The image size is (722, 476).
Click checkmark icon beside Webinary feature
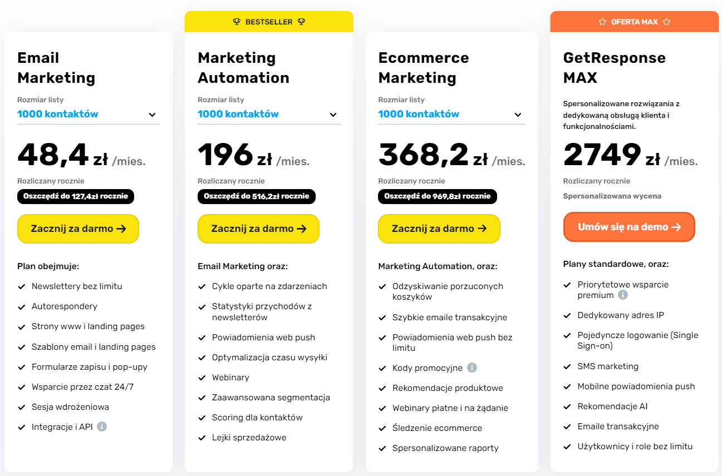202,378
